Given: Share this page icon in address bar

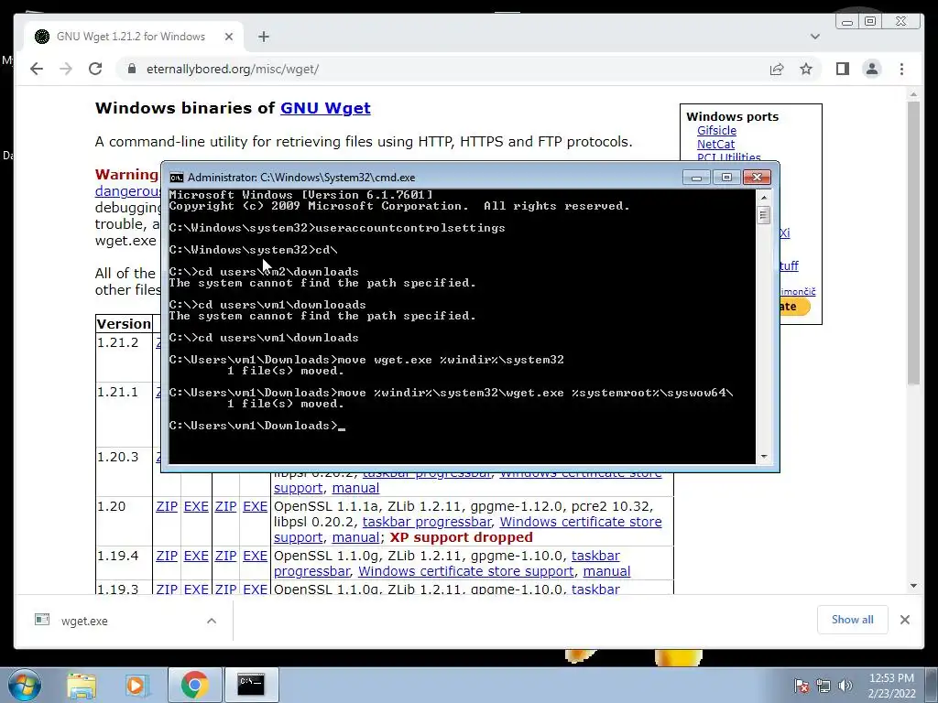Looking at the screenshot, I should (x=777, y=69).
